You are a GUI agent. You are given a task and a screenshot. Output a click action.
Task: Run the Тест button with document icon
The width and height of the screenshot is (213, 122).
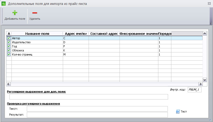pos(181,112)
